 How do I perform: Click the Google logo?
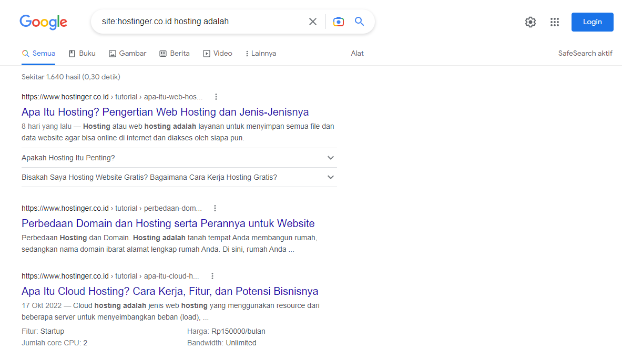point(44,22)
